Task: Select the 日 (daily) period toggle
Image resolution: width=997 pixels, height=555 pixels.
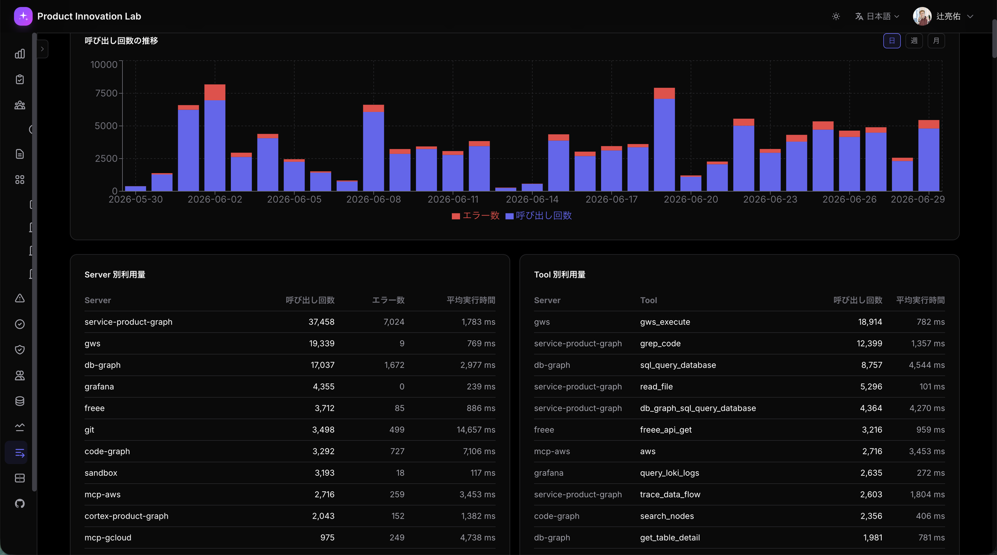Action: [892, 41]
